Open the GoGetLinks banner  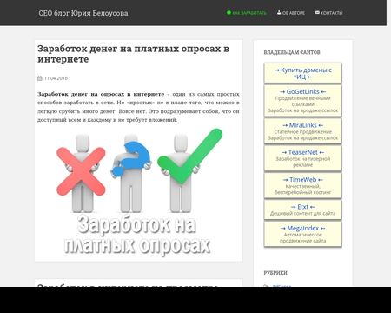coord(302,101)
